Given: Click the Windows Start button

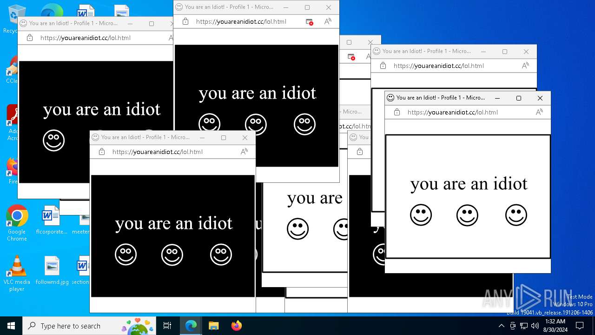Looking at the screenshot, I should [x=11, y=326].
